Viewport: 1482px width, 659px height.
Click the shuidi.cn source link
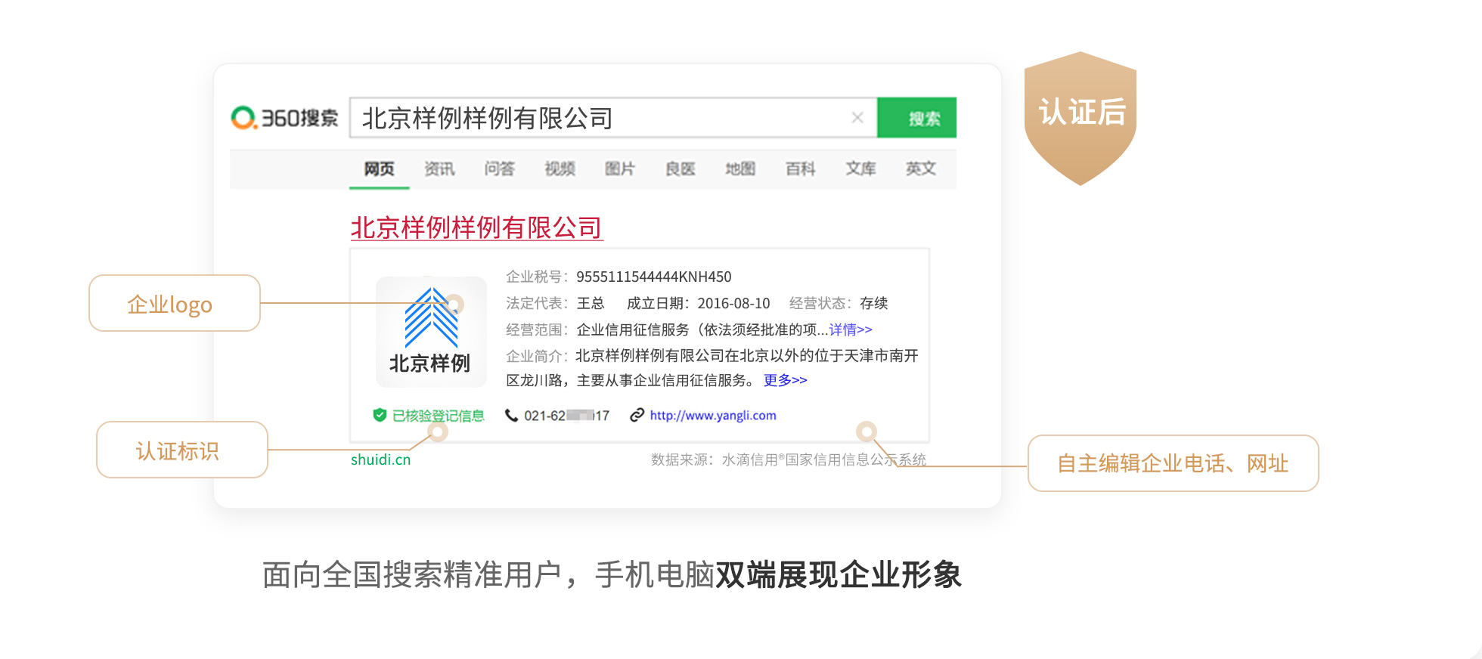[380, 459]
